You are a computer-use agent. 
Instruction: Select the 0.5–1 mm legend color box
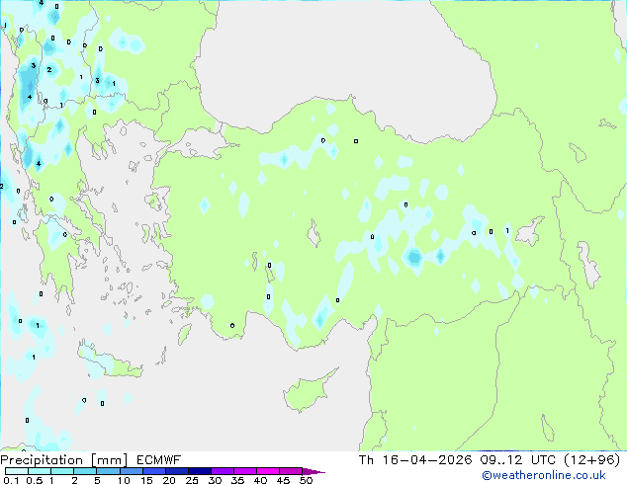40,471
